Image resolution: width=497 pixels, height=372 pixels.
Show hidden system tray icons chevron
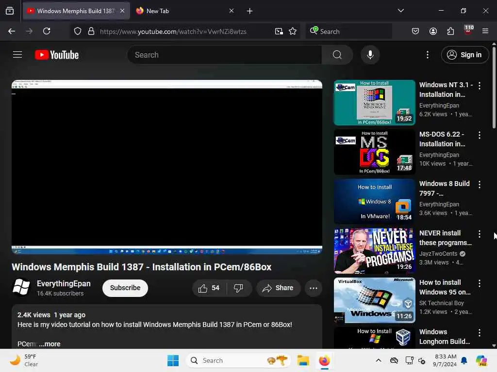tap(379, 360)
